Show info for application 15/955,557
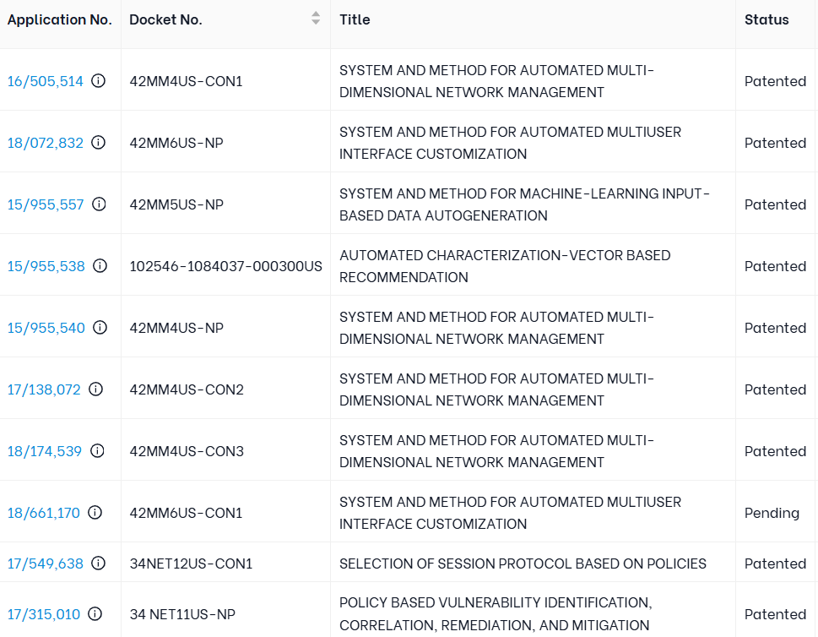Screen dimensions: 818x637 (99, 204)
